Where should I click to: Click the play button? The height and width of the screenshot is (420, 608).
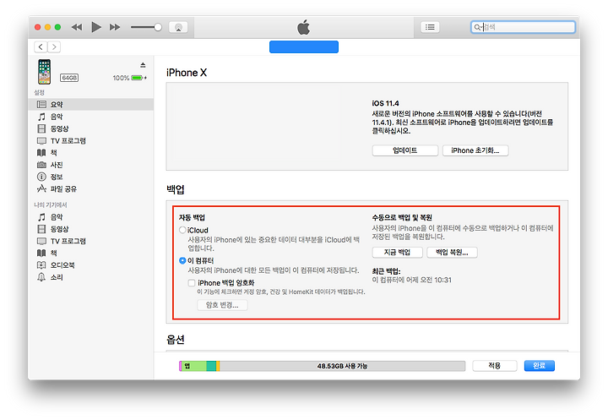pyautogui.click(x=95, y=27)
